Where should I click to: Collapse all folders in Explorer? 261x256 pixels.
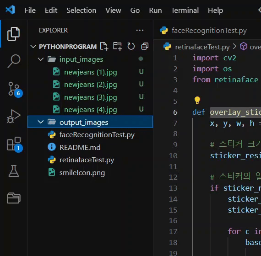tap(145, 46)
